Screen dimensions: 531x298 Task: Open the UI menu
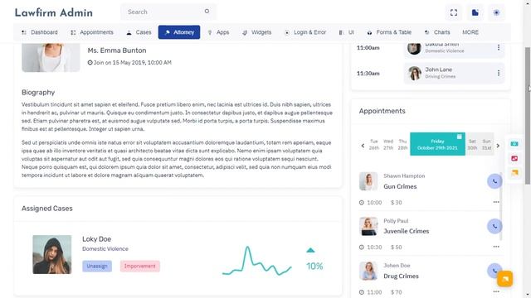[347, 32]
